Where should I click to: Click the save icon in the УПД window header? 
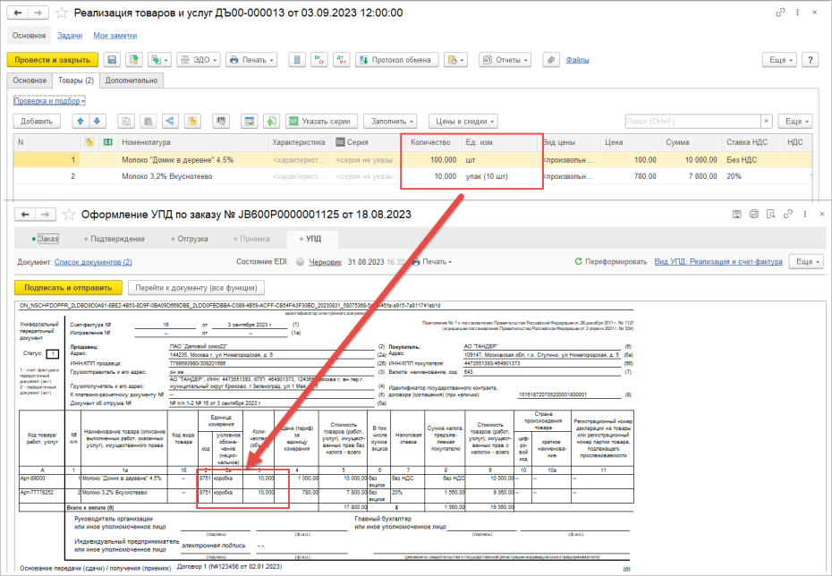click(736, 215)
